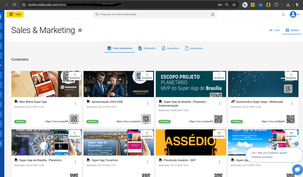Click Publicado status on Mari Maria card
The image size is (303, 177).
coord(20,121)
